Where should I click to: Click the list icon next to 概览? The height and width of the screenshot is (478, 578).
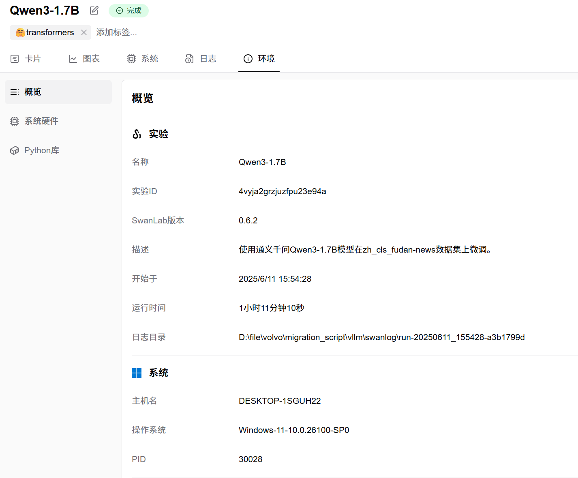pyautogui.click(x=15, y=92)
